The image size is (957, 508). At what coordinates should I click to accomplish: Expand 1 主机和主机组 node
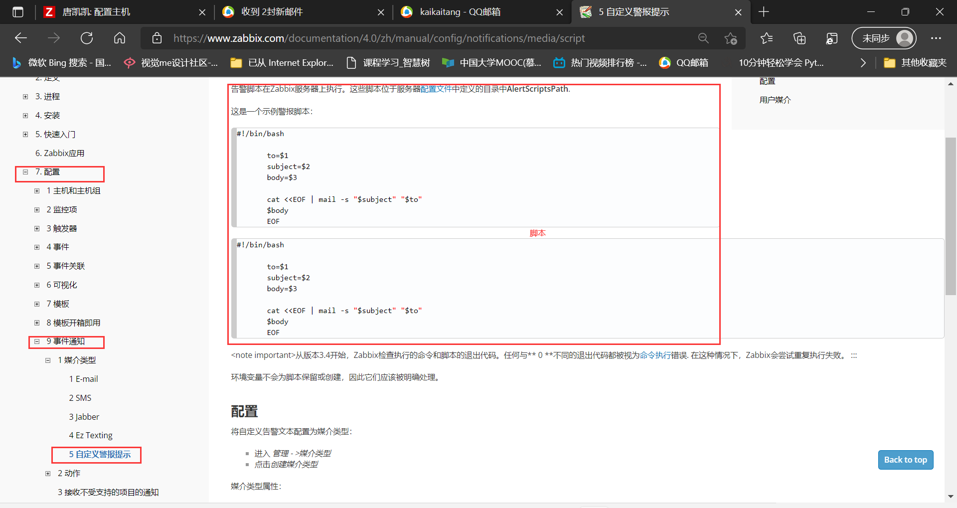37,191
